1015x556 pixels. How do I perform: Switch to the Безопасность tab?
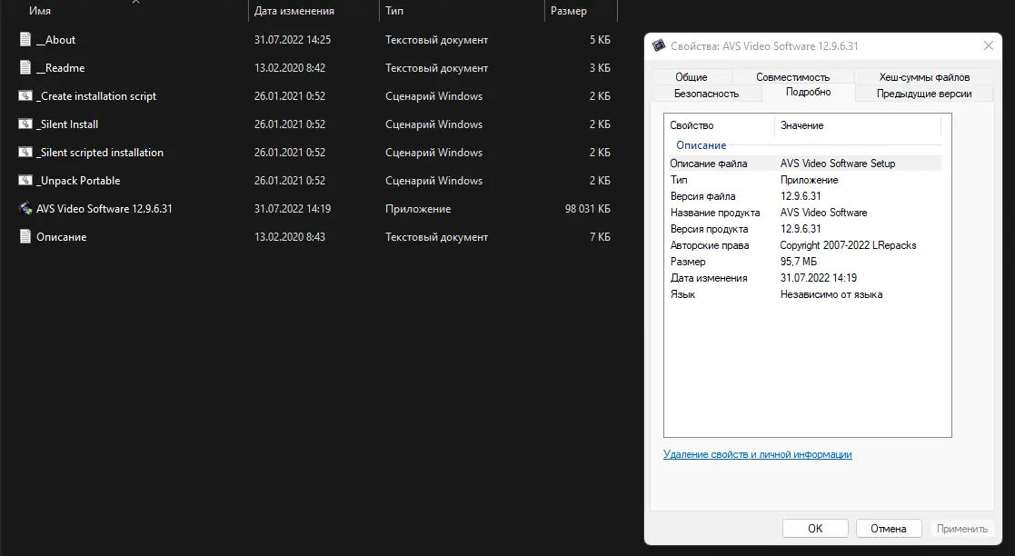tap(706, 94)
